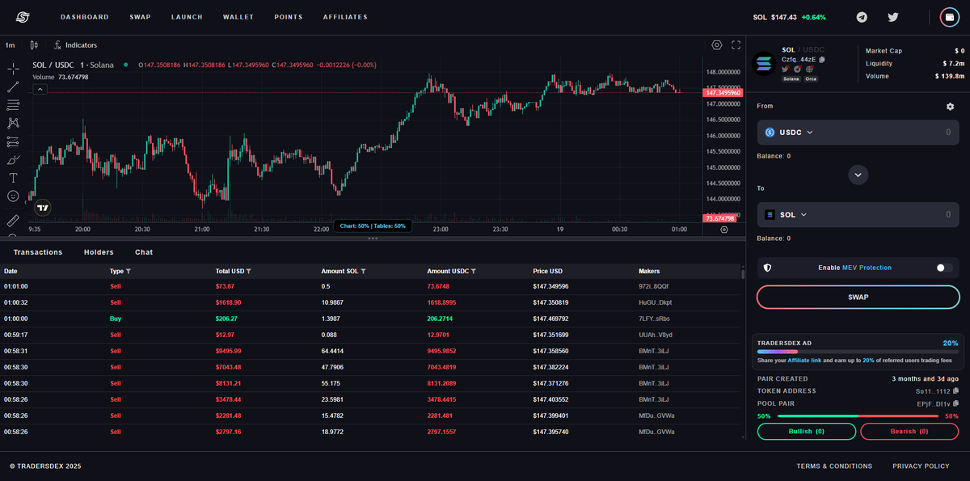Click the bullish/bearish sentiment bar

click(858, 416)
